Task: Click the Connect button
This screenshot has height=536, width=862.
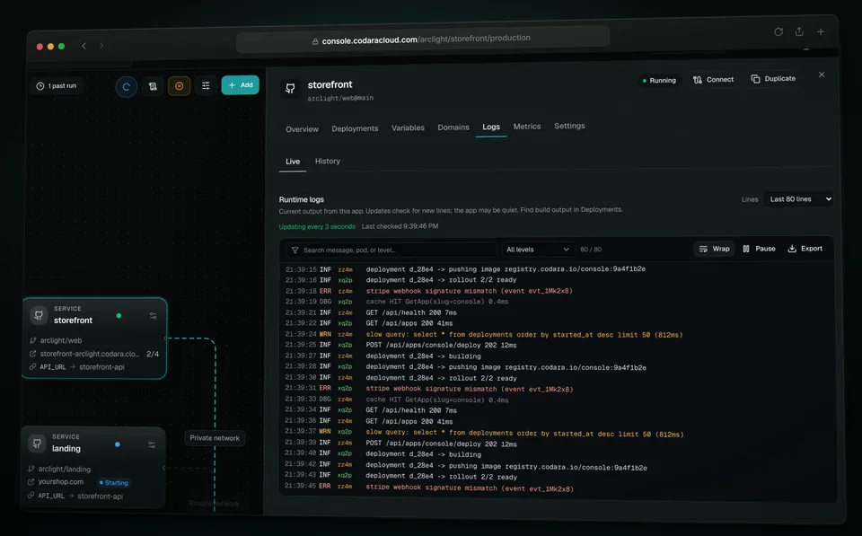Action: pos(713,80)
